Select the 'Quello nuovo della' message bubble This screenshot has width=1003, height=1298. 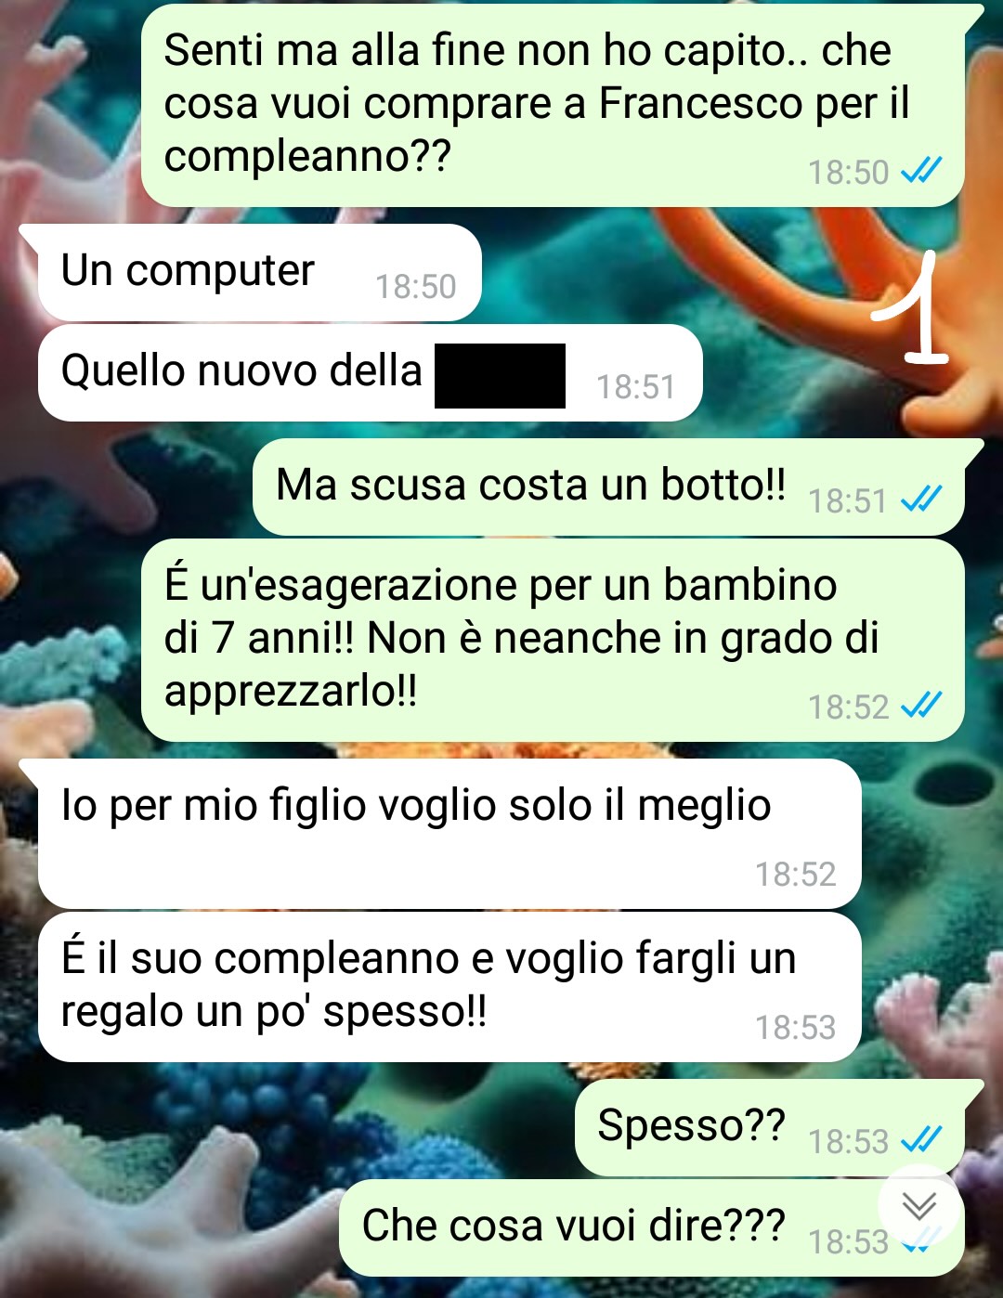click(x=370, y=373)
